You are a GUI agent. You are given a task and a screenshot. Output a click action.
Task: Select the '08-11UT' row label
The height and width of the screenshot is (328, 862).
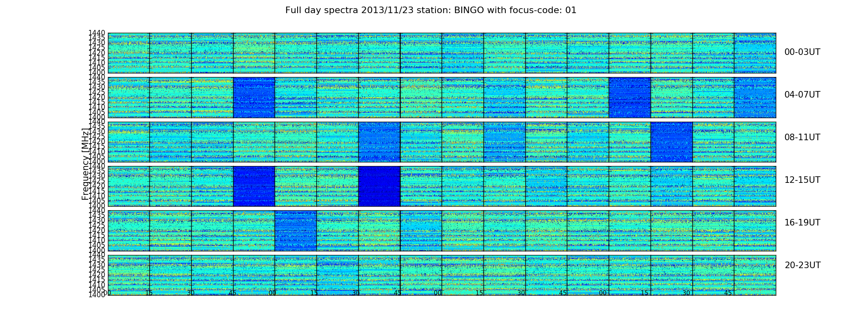tap(802, 137)
